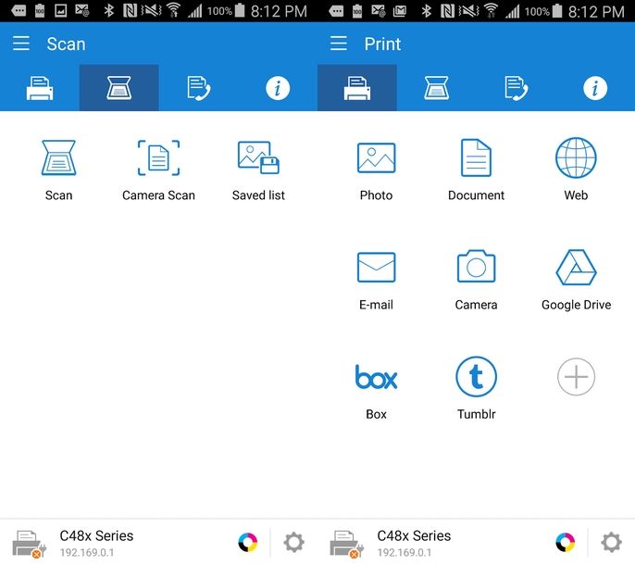Image resolution: width=635 pixels, height=565 pixels.
Task: Open hamburger menu on Print screen
Action: [339, 44]
